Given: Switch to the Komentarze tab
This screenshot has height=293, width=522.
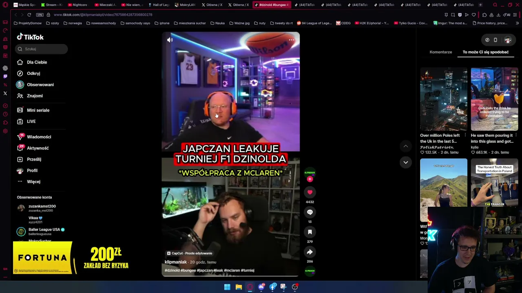Looking at the screenshot, I should point(441,52).
